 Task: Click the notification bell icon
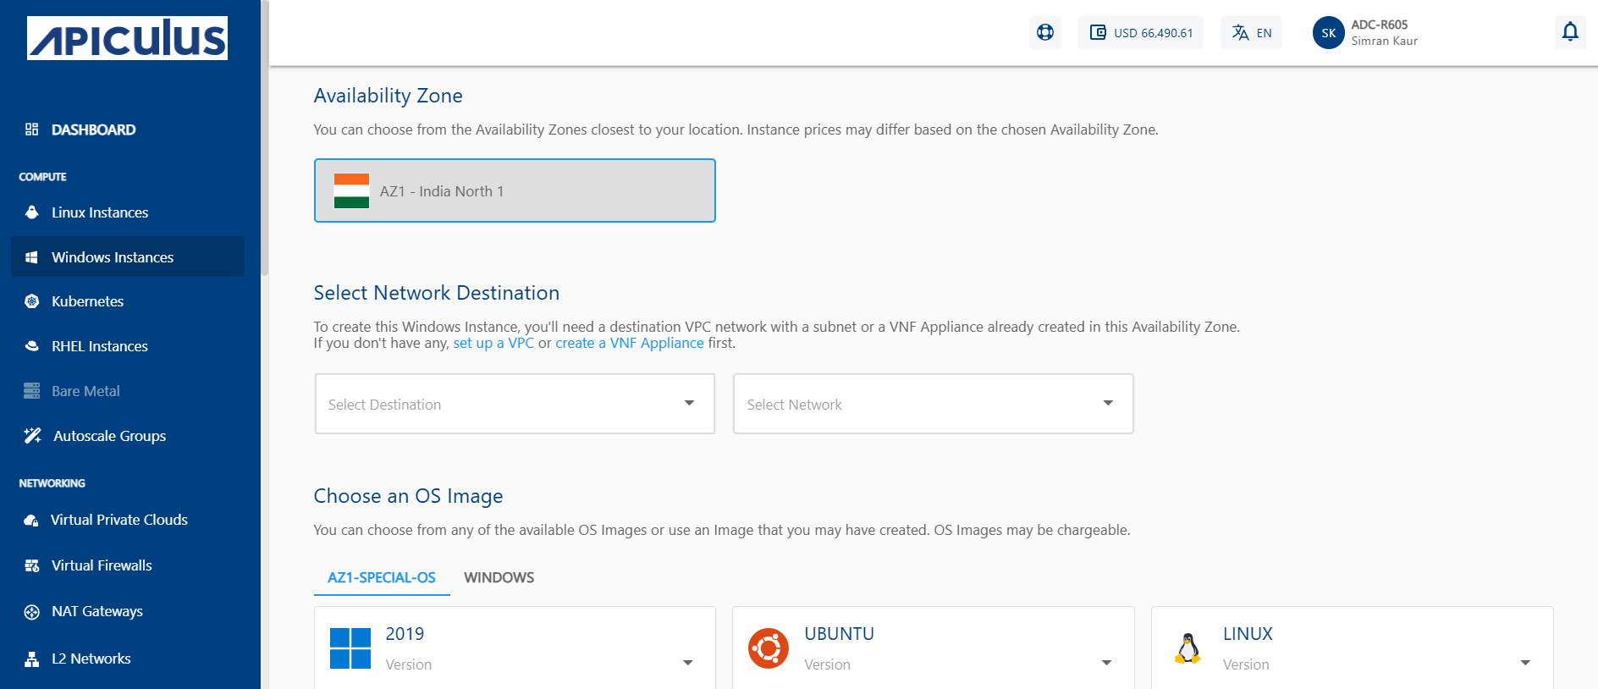pos(1570,32)
